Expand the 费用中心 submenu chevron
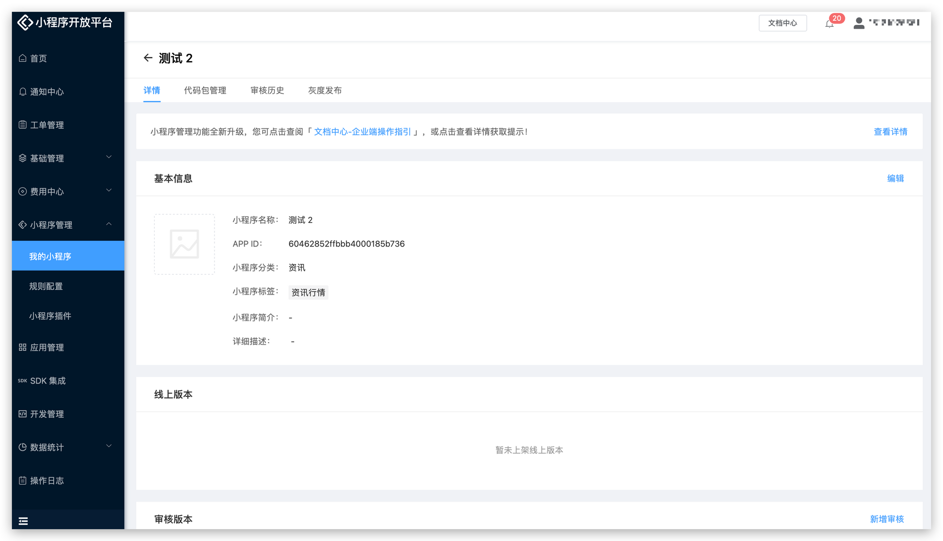Viewport: 943px width, 541px height. [109, 191]
